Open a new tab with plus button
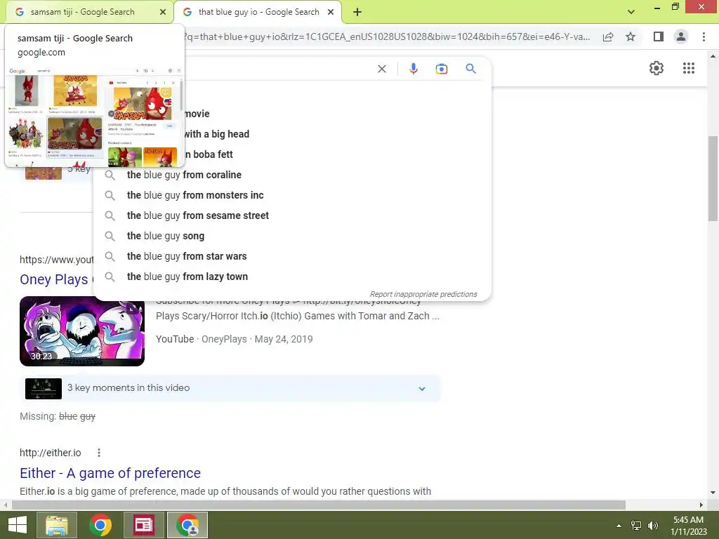Viewport: 719px width, 539px height. pyautogui.click(x=357, y=13)
